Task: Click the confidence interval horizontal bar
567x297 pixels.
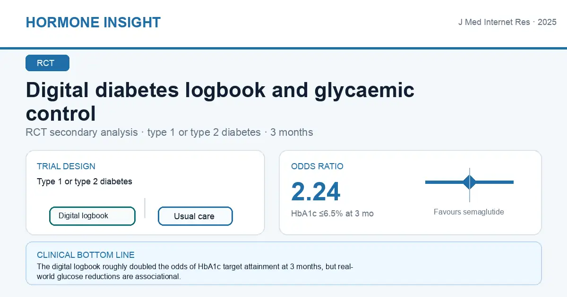Action: coord(469,182)
